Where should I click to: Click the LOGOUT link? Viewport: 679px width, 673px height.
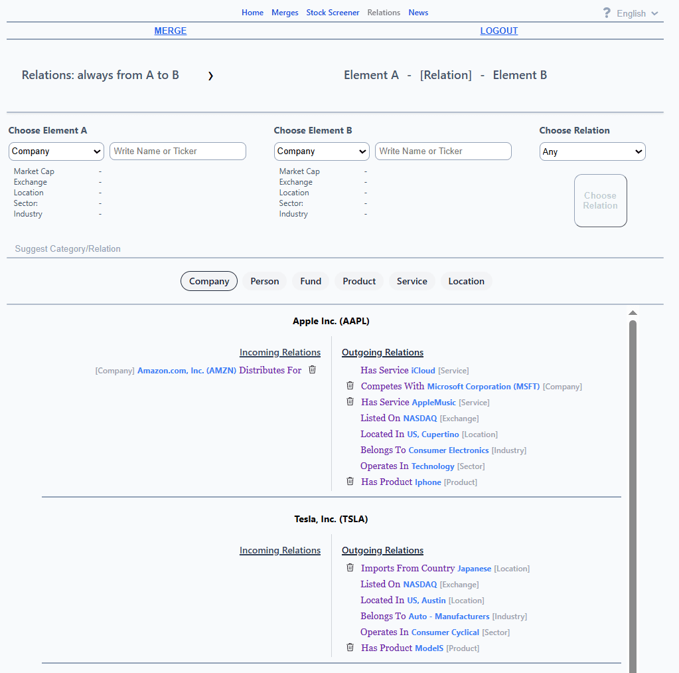point(498,31)
